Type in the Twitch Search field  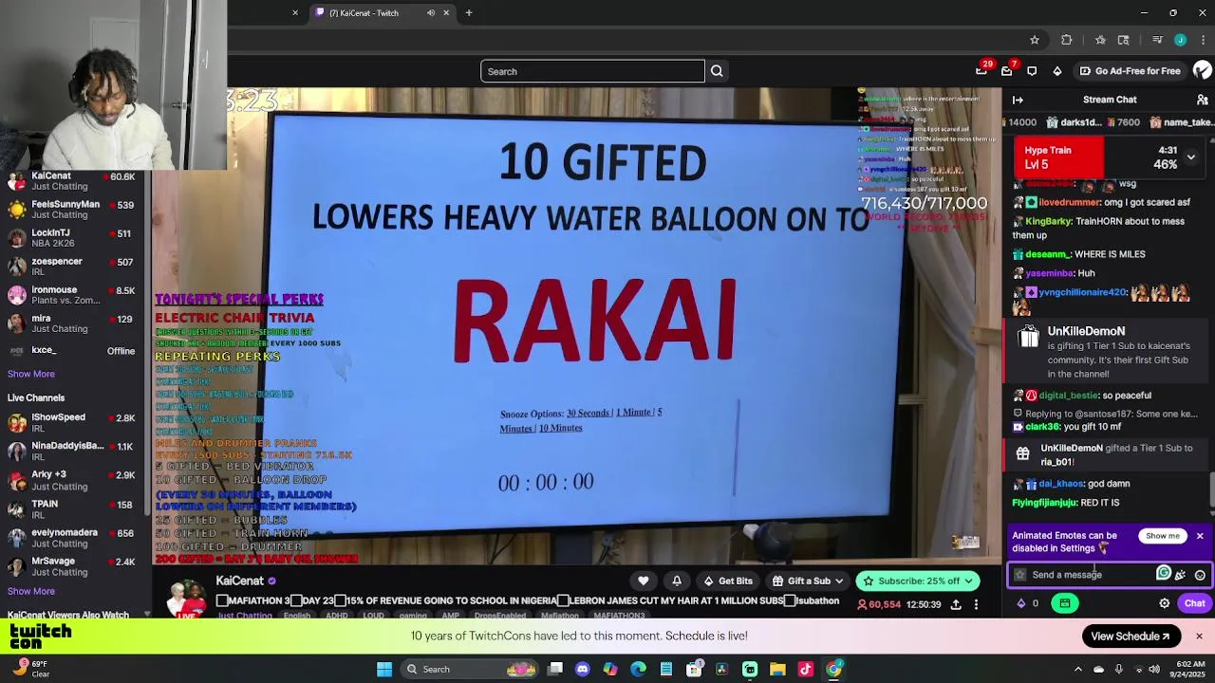click(592, 71)
